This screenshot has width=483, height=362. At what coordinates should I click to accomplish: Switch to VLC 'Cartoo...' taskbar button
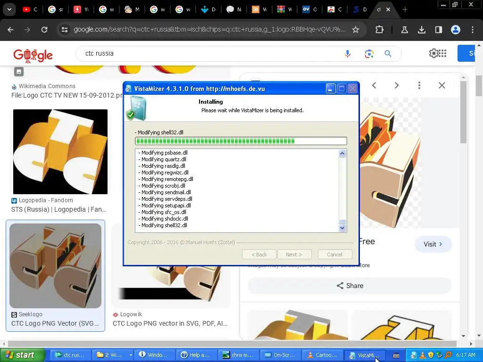pyautogui.click(x=323, y=355)
